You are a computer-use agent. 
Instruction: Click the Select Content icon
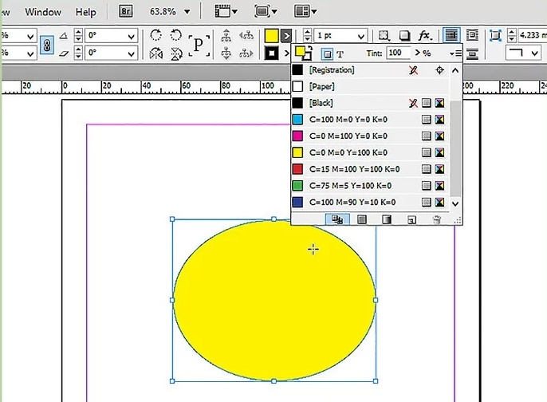coord(226,53)
